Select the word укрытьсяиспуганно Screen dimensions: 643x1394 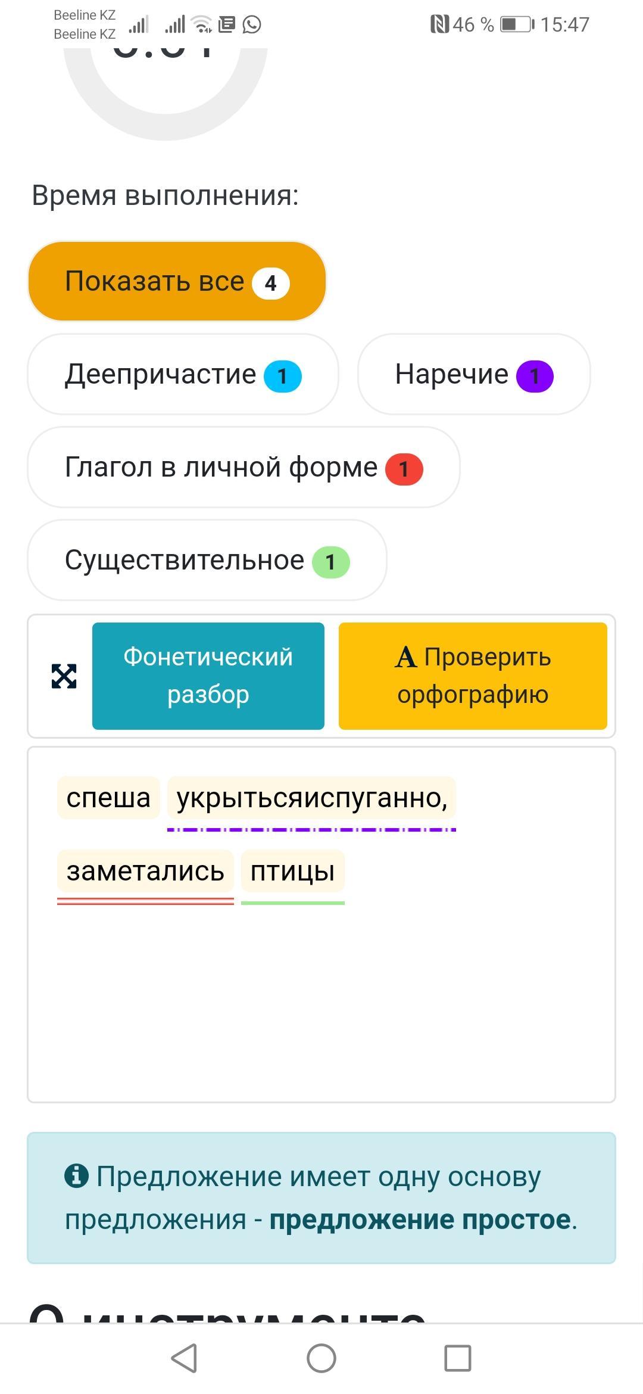(x=311, y=798)
